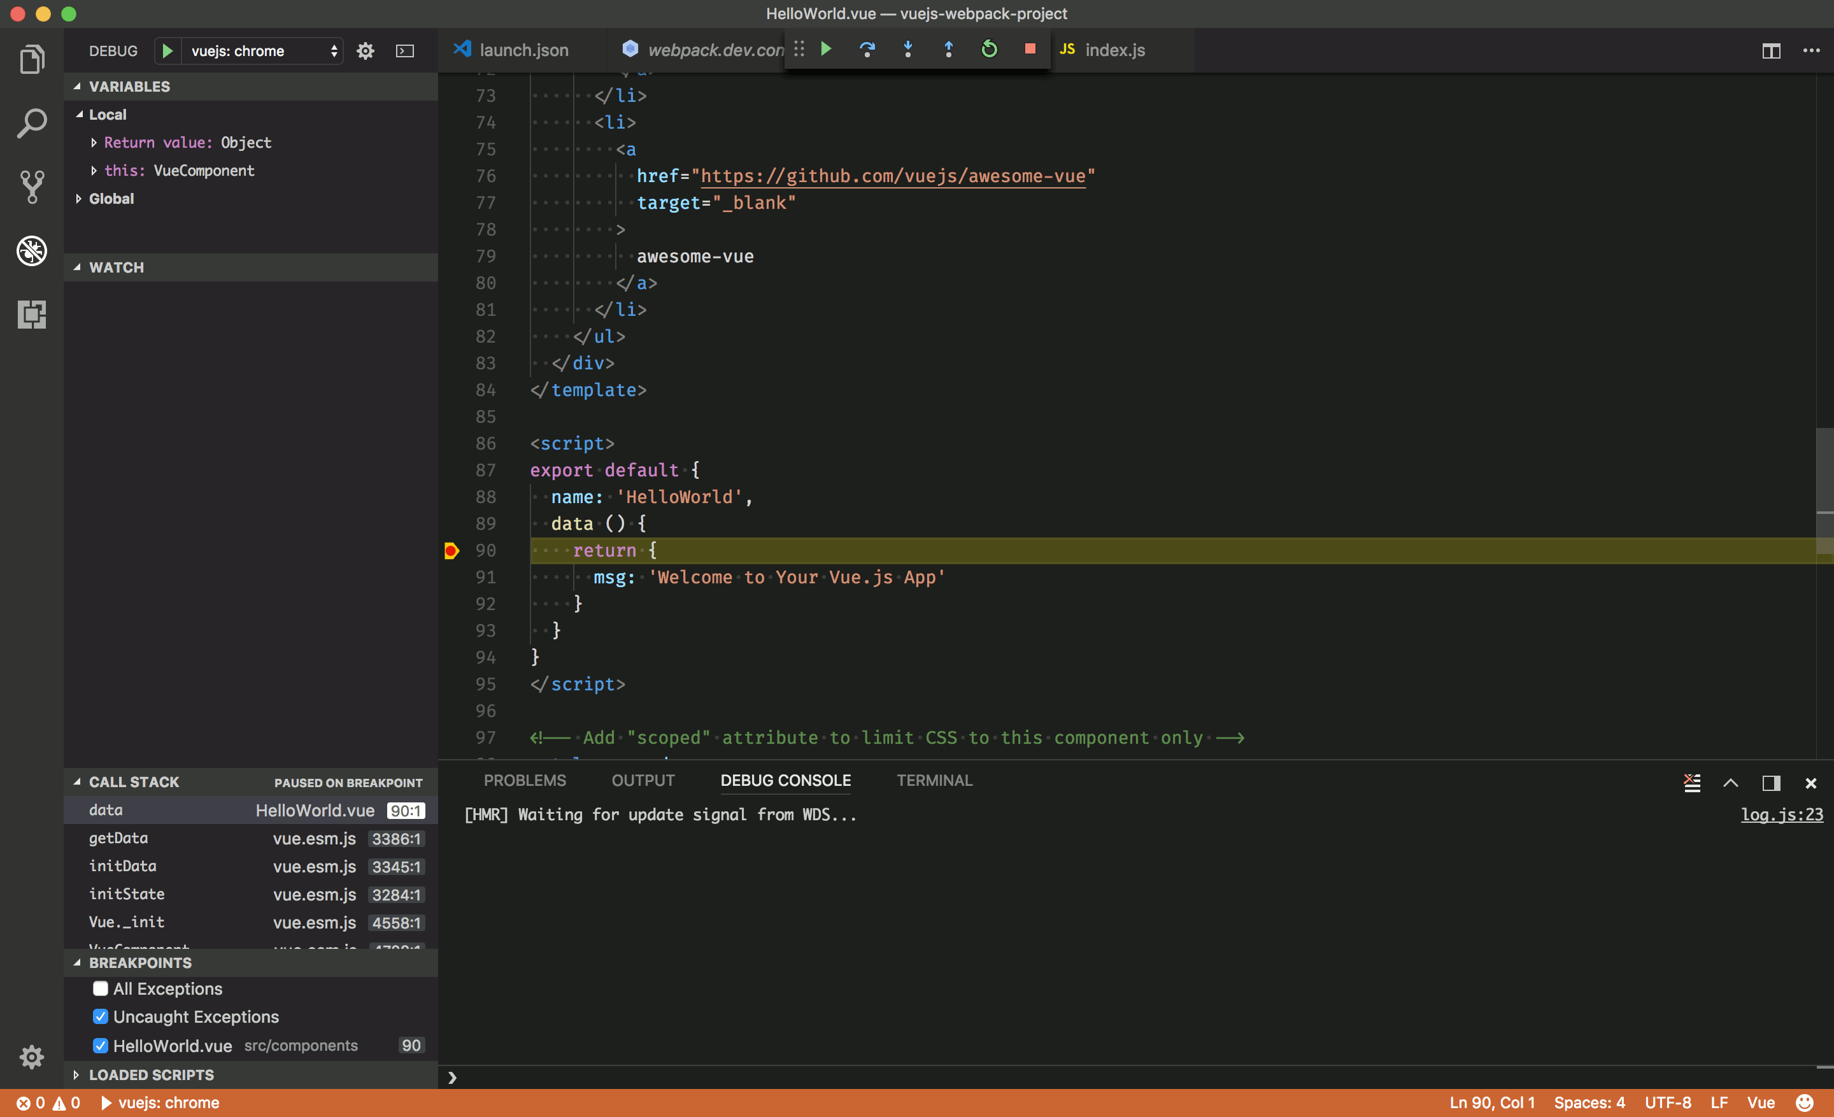Select the DEBUG CONSOLE tab
1834x1117 pixels.
click(785, 779)
